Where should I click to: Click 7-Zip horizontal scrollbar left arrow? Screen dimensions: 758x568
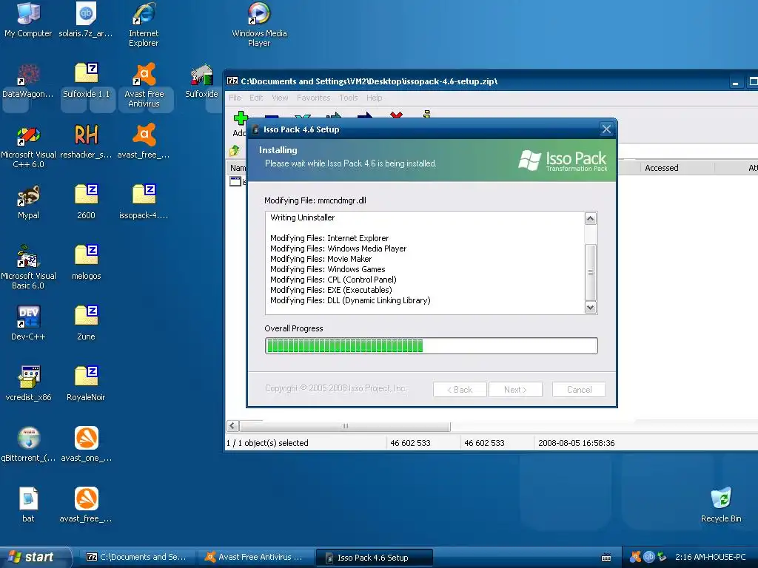click(232, 426)
